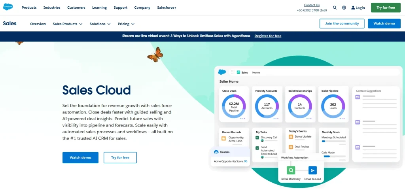Click the Contact Us link
This screenshot has width=405, height=191.
(x=312, y=5)
